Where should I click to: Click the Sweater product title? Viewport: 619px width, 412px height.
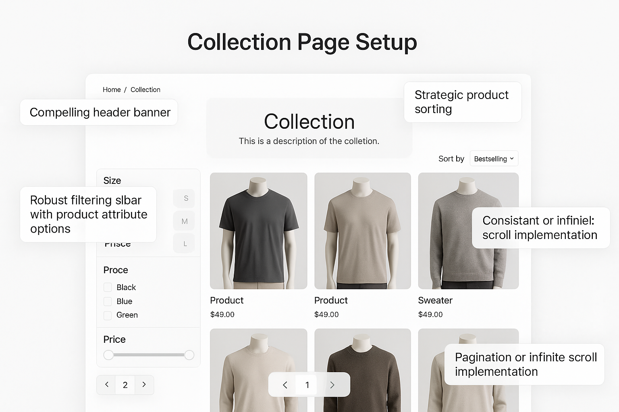(435, 300)
